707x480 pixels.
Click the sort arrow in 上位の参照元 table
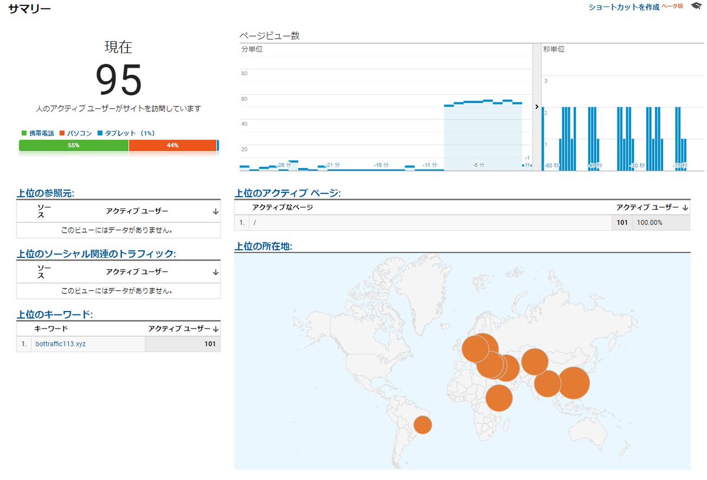click(x=216, y=211)
